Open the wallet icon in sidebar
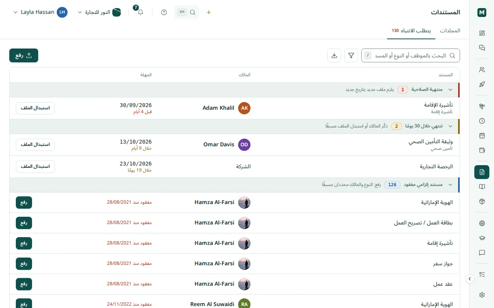 point(482,150)
